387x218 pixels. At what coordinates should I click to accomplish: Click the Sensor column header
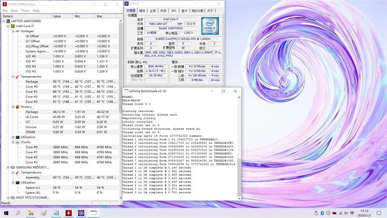point(26,16)
